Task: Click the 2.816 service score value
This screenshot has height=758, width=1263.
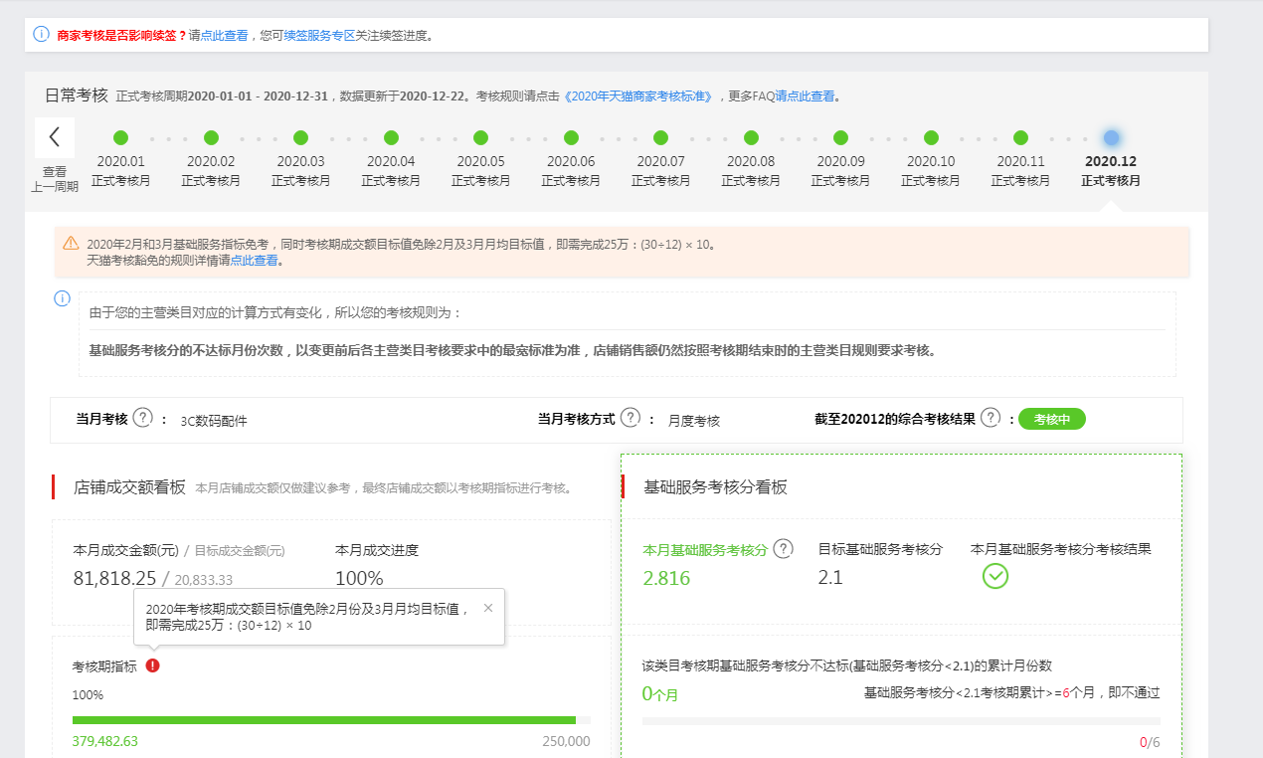Action: pos(666,578)
